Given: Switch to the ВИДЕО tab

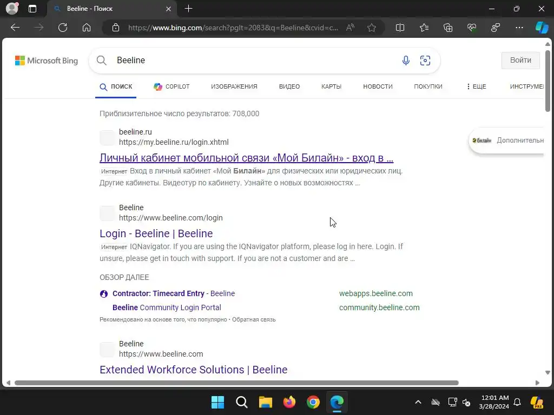Looking at the screenshot, I should point(289,86).
